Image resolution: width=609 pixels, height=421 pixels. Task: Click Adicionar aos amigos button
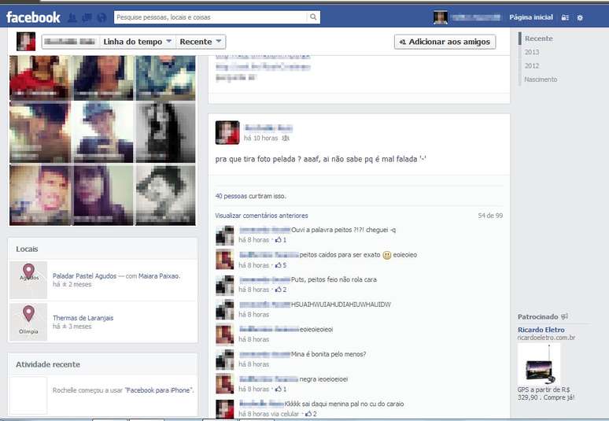(x=445, y=42)
